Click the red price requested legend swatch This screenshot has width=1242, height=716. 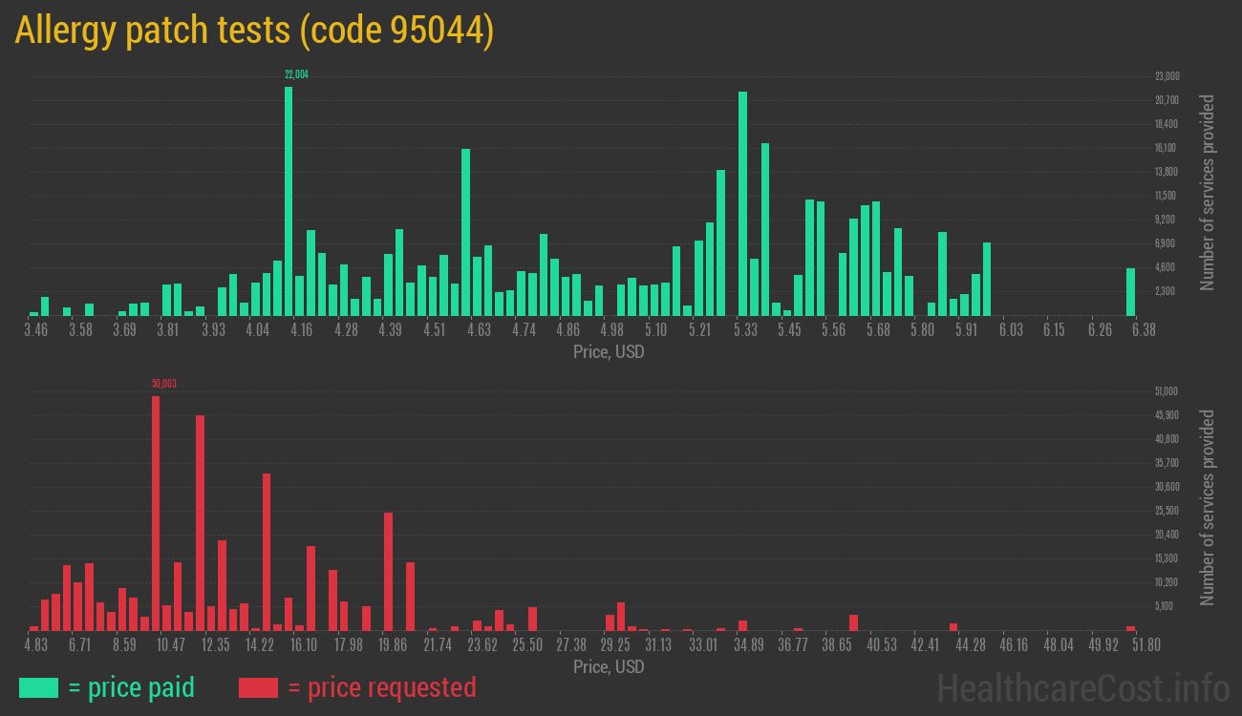coord(258,687)
